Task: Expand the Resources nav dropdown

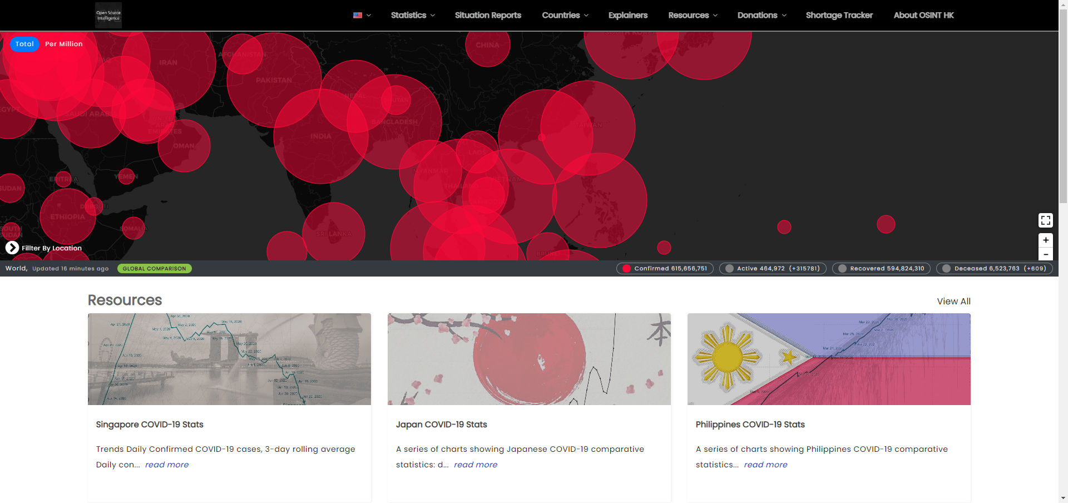Action: [x=693, y=16]
